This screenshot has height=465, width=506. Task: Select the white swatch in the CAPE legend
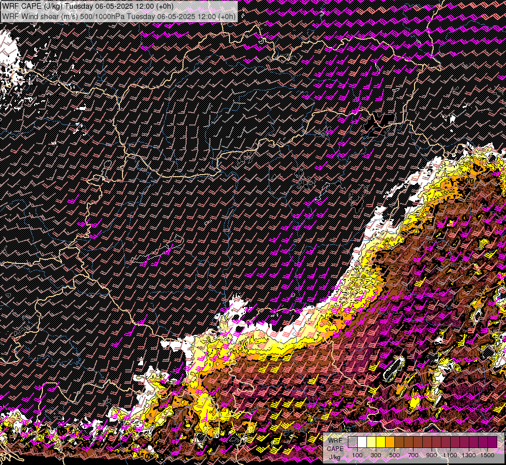362,442
